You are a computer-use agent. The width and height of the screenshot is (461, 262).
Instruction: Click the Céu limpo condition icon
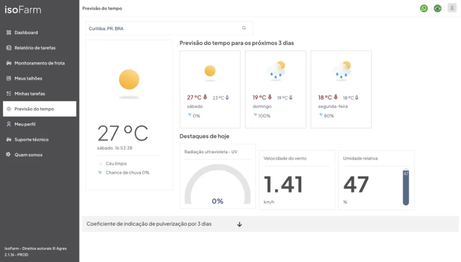(x=100, y=164)
